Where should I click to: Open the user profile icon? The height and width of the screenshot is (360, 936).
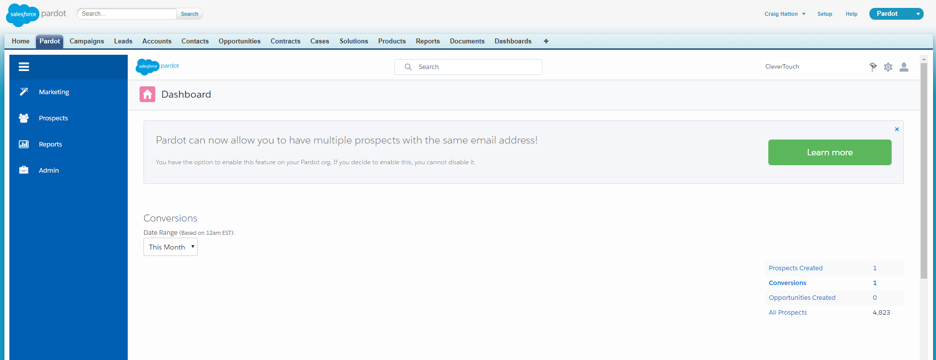[x=904, y=67]
